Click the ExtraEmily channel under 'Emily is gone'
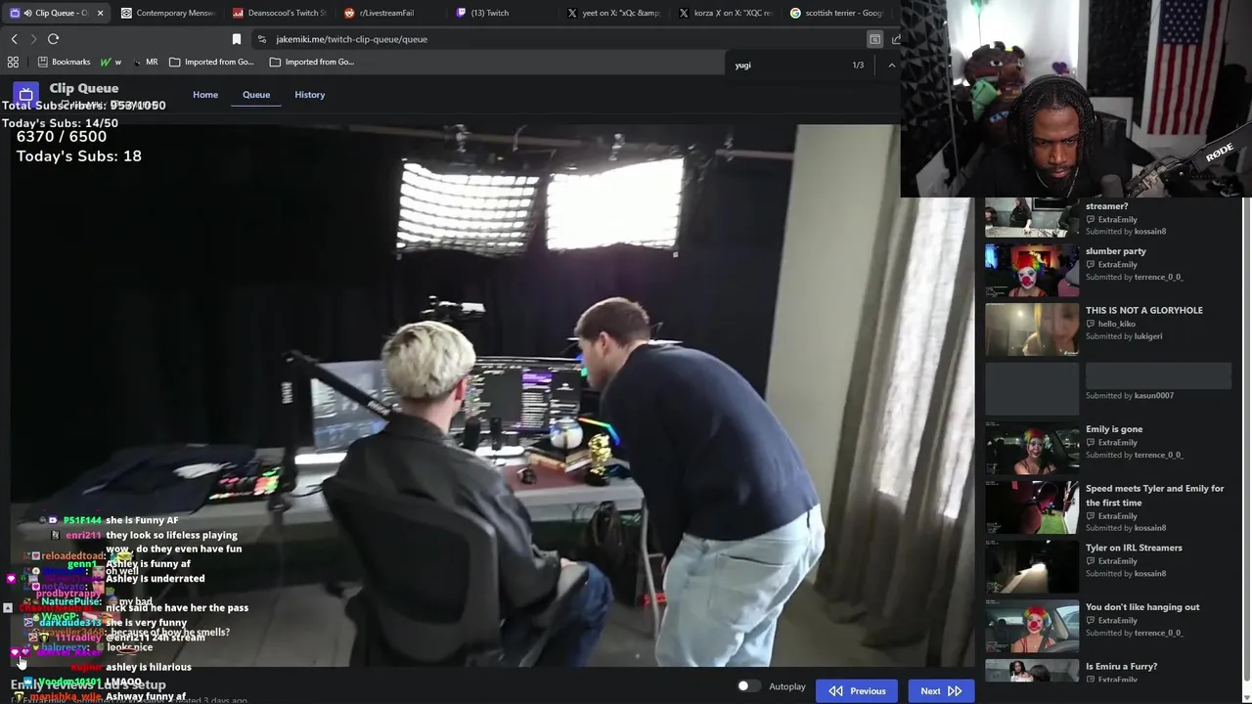 click(1117, 443)
